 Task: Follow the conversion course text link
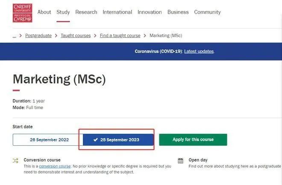coord(55,166)
